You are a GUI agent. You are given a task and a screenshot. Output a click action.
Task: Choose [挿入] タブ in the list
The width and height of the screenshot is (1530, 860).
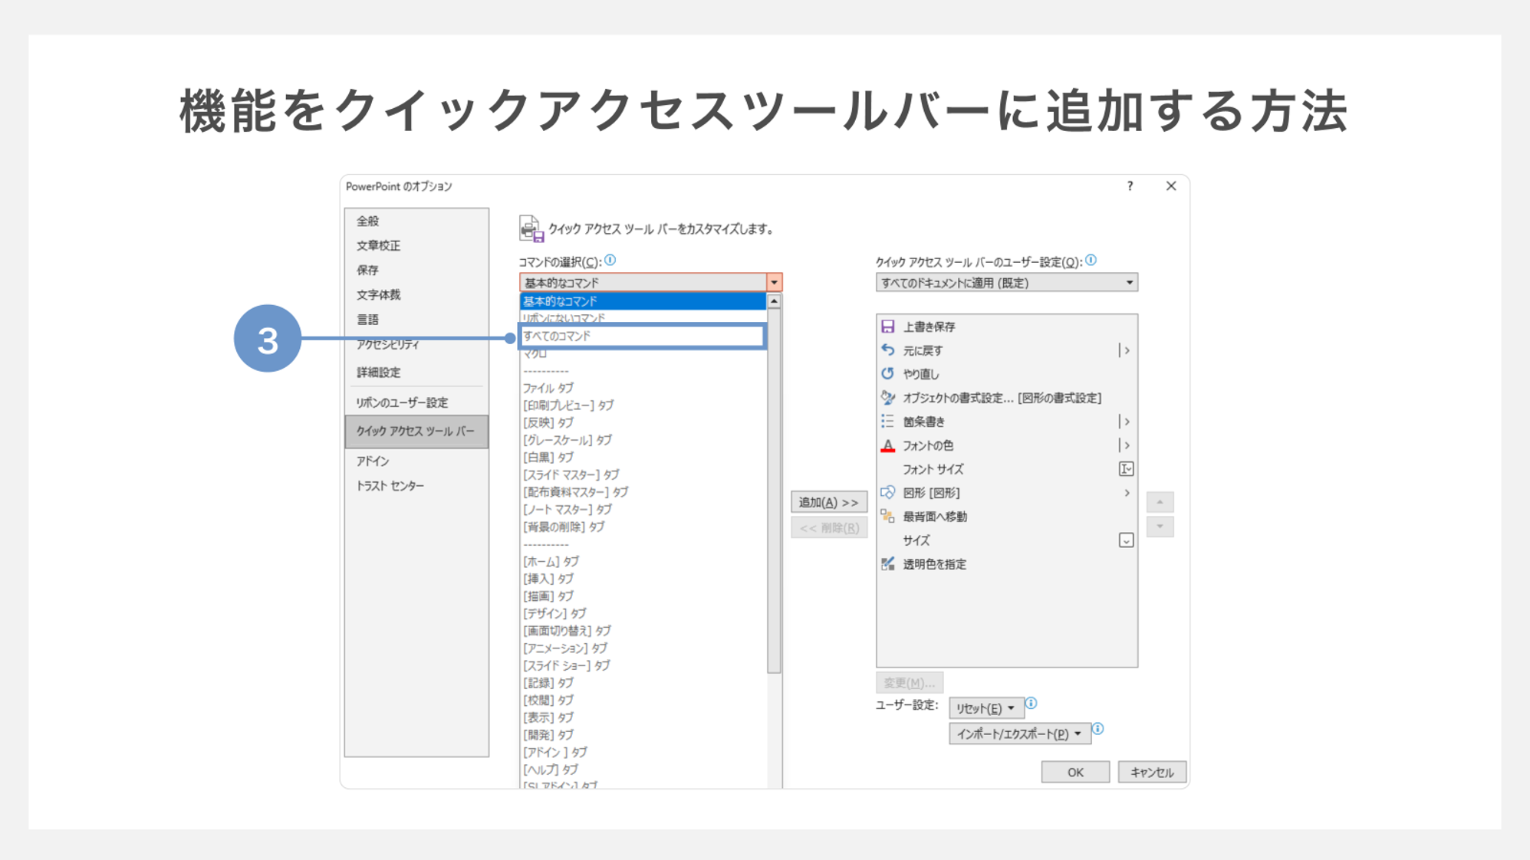643,579
